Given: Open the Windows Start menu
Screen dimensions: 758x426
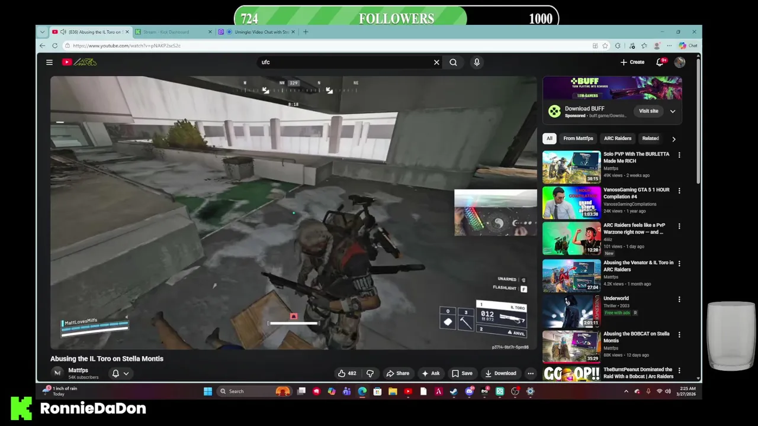Looking at the screenshot, I should click(x=208, y=391).
